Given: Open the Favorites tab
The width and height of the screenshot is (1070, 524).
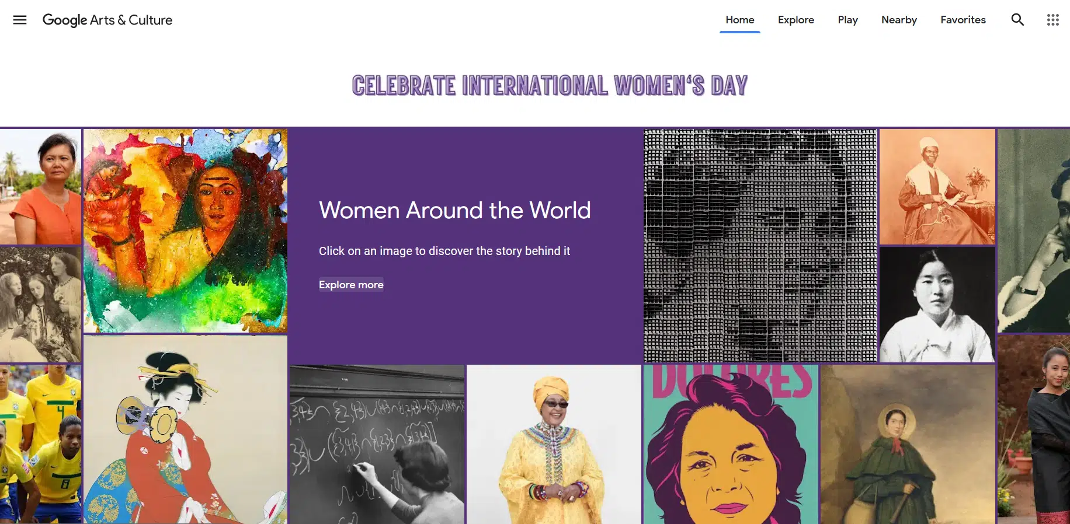Looking at the screenshot, I should coord(963,20).
